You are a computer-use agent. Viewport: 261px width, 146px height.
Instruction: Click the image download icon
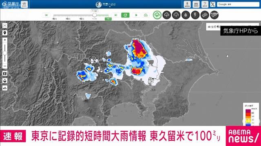(187, 4)
